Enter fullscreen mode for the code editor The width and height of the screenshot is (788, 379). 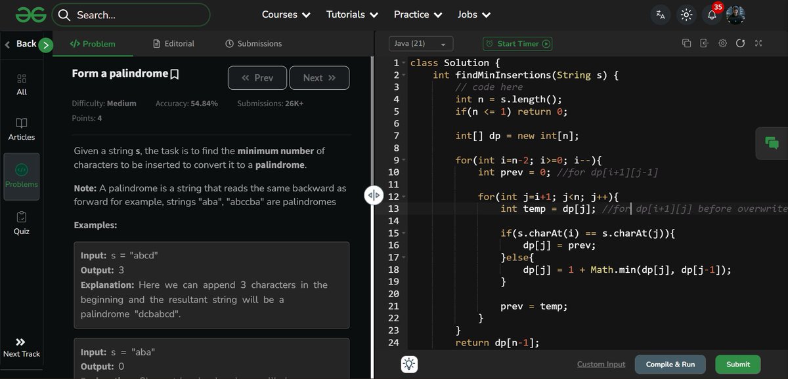758,43
